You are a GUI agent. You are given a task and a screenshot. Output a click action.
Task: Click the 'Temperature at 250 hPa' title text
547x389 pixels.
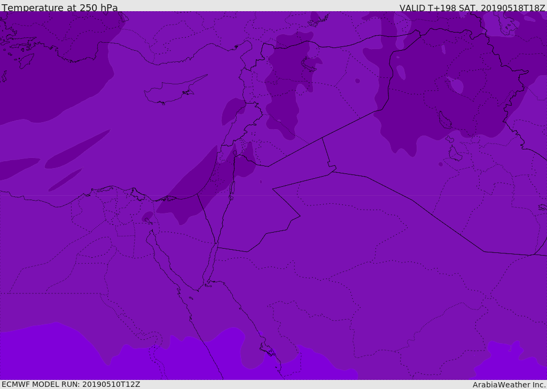pyautogui.click(x=60, y=7)
